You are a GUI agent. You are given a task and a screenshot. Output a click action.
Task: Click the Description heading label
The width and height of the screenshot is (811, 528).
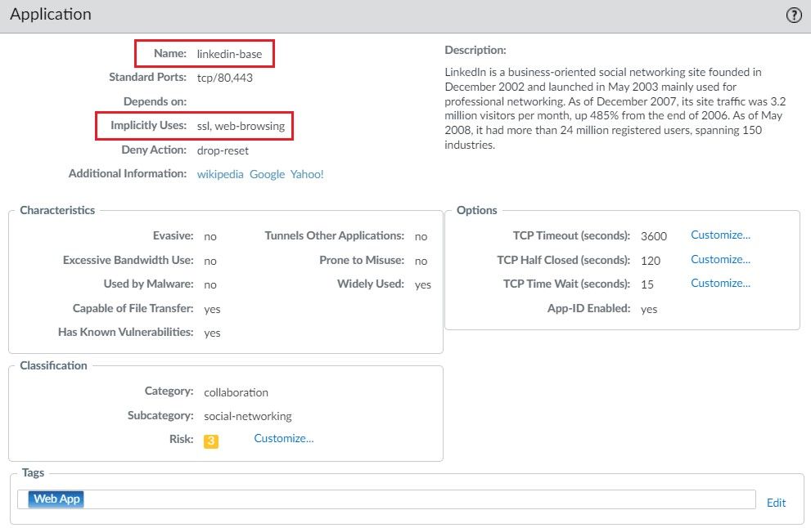coord(475,50)
